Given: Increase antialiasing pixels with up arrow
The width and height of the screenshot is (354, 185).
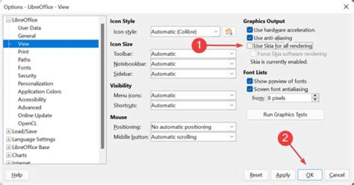Looking at the screenshot, I should (x=315, y=96).
